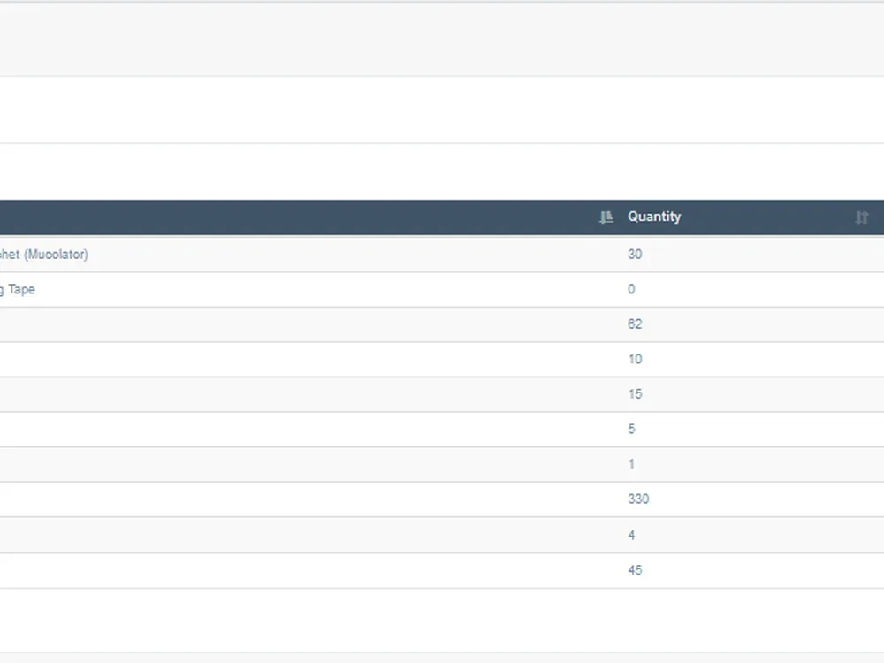The image size is (884, 663).
Task: Select the quantity value 0
Action: tap(631, 289)
